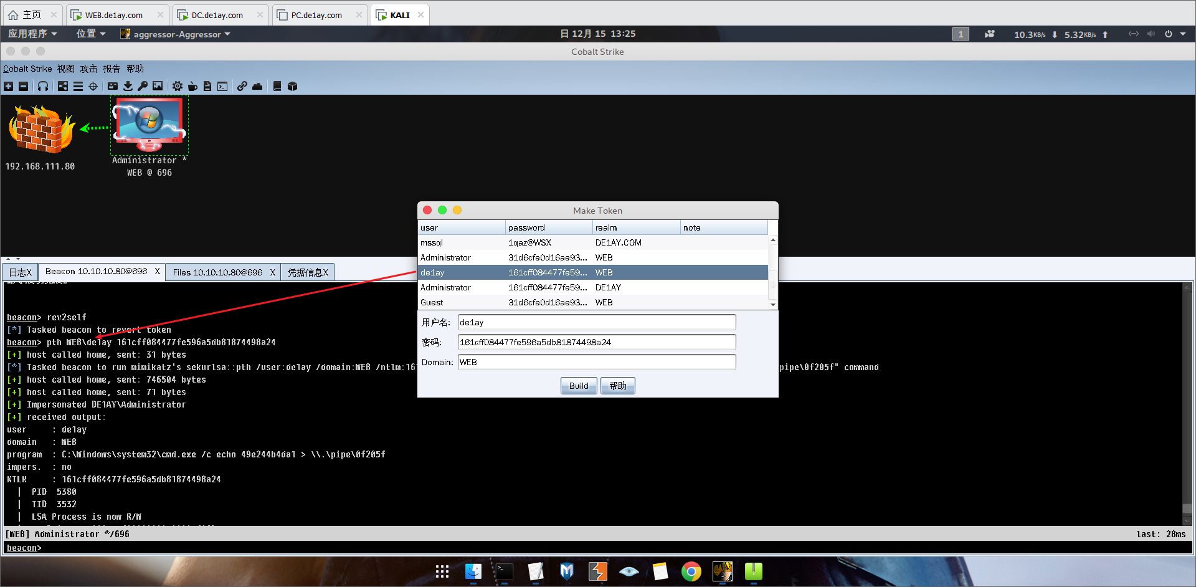Open downloaded files arrow icon
Viewport: 1196px width, 587px height.
[128, 87]
